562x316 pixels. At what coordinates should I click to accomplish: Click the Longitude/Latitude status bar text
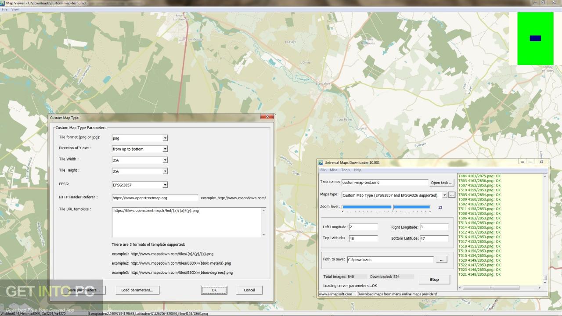tap(148, 314)
